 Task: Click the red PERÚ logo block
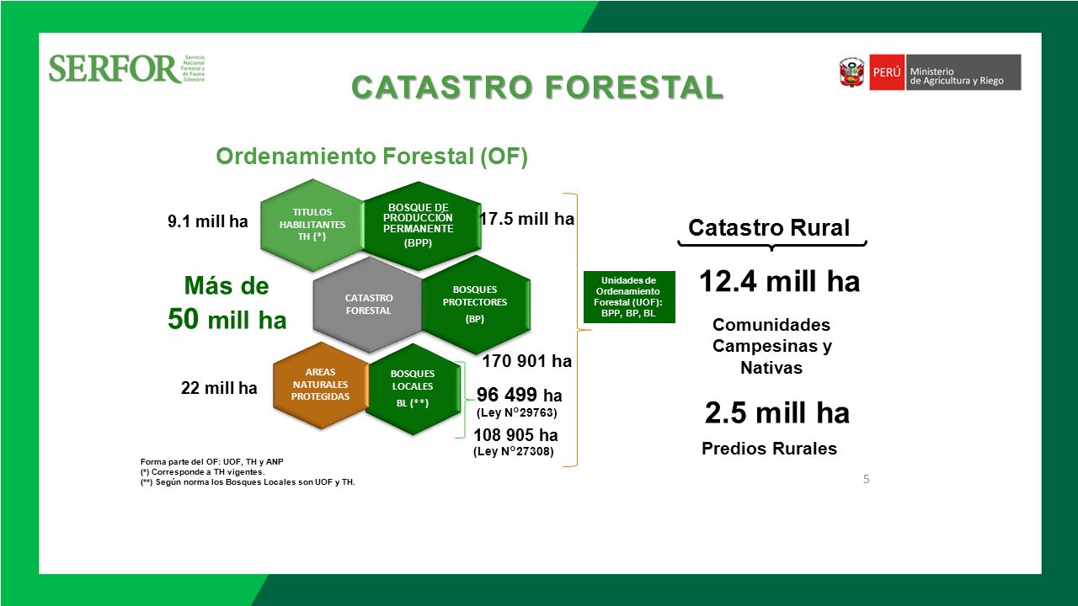[886, 72]
